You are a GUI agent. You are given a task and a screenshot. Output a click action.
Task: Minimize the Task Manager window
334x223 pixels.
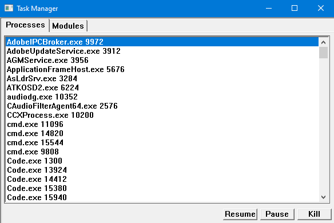[x=269, y=9]
